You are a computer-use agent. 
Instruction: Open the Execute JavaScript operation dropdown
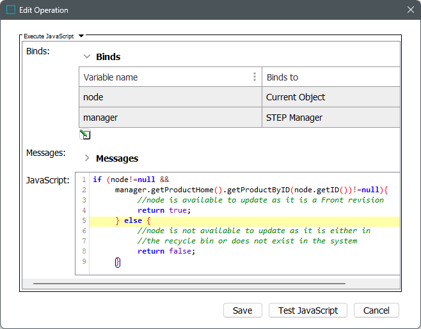[81, 37]
